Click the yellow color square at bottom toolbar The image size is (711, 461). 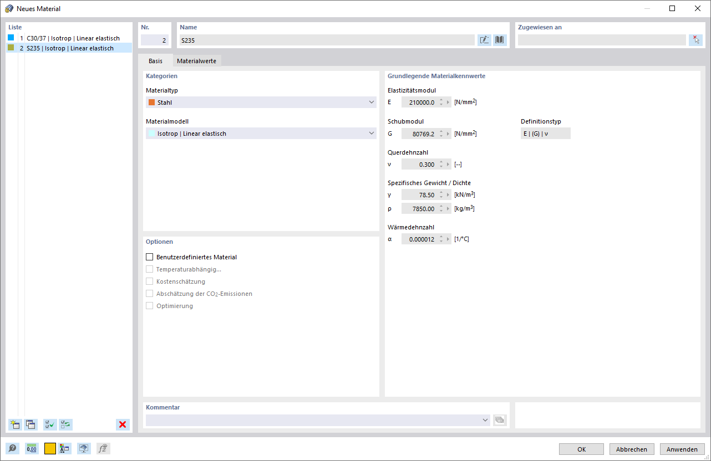50,449
